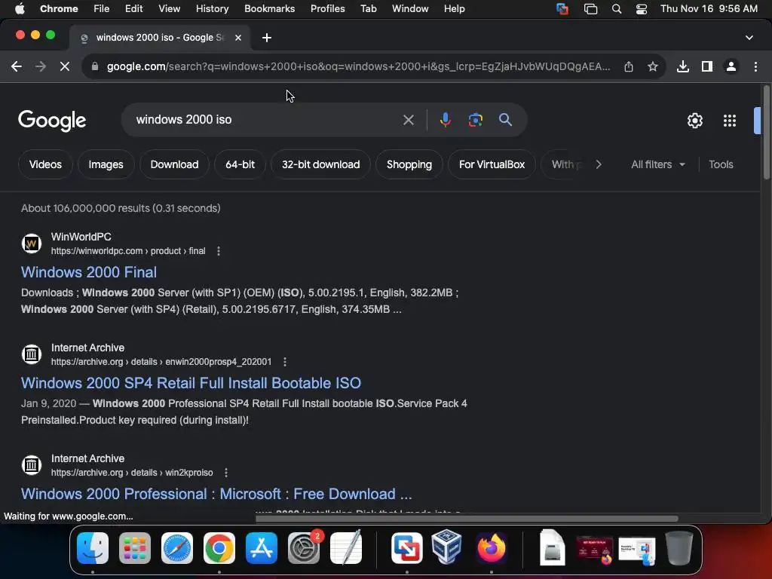Open Google quick settings gear
The height and width of the screenshot is (579, 772).
694,121
